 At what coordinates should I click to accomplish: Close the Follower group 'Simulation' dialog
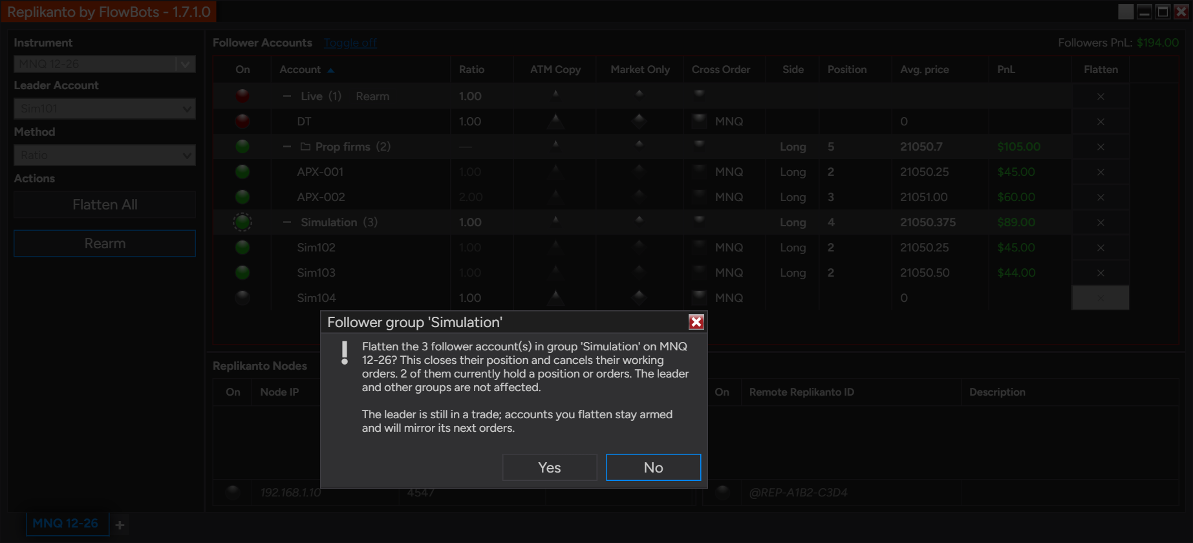pos(696,322)
